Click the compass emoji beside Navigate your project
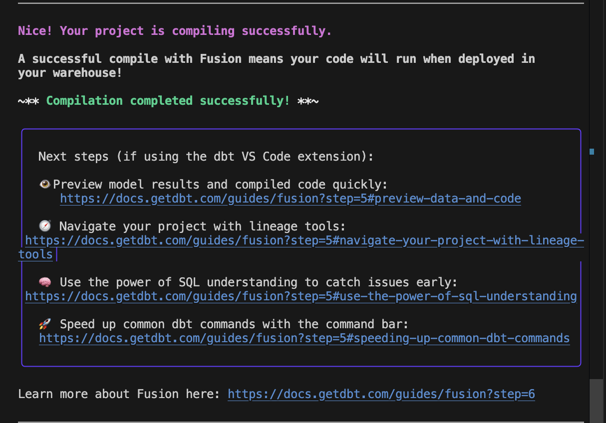 tap(45, 226)
